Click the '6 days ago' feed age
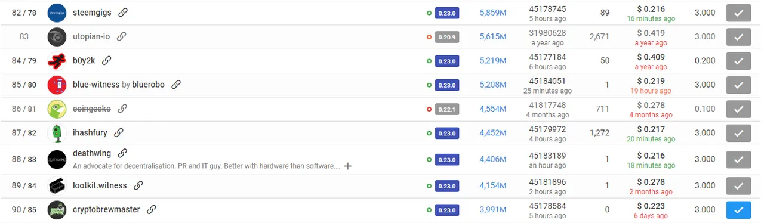 (x=651, y=216)
